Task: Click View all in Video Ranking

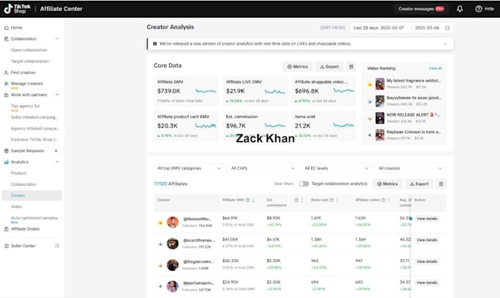Action: 435,68
